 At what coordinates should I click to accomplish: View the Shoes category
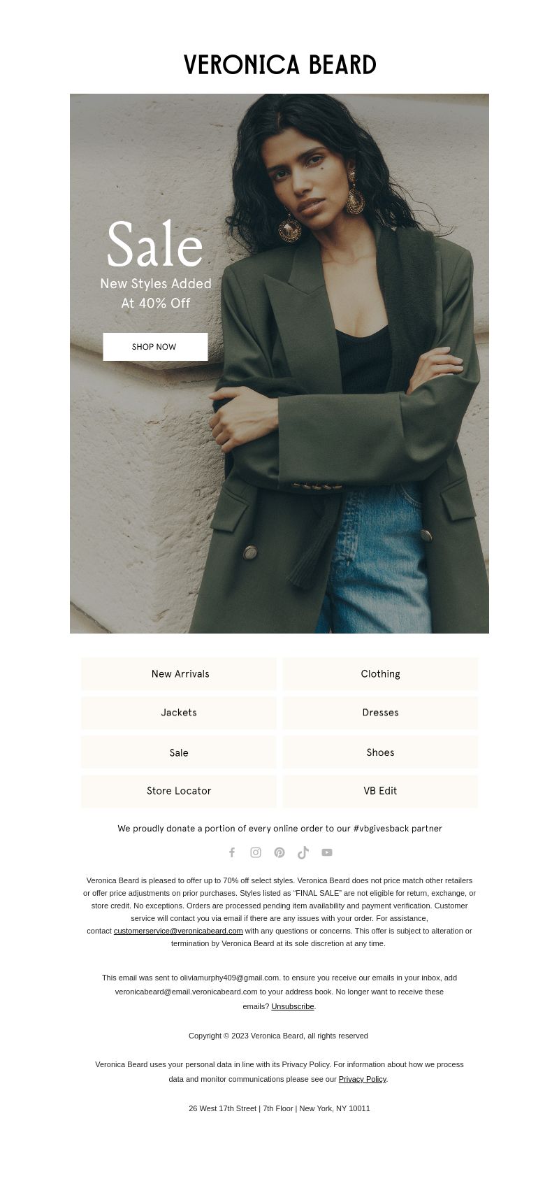pyautogui.click(x=381, y=752)
